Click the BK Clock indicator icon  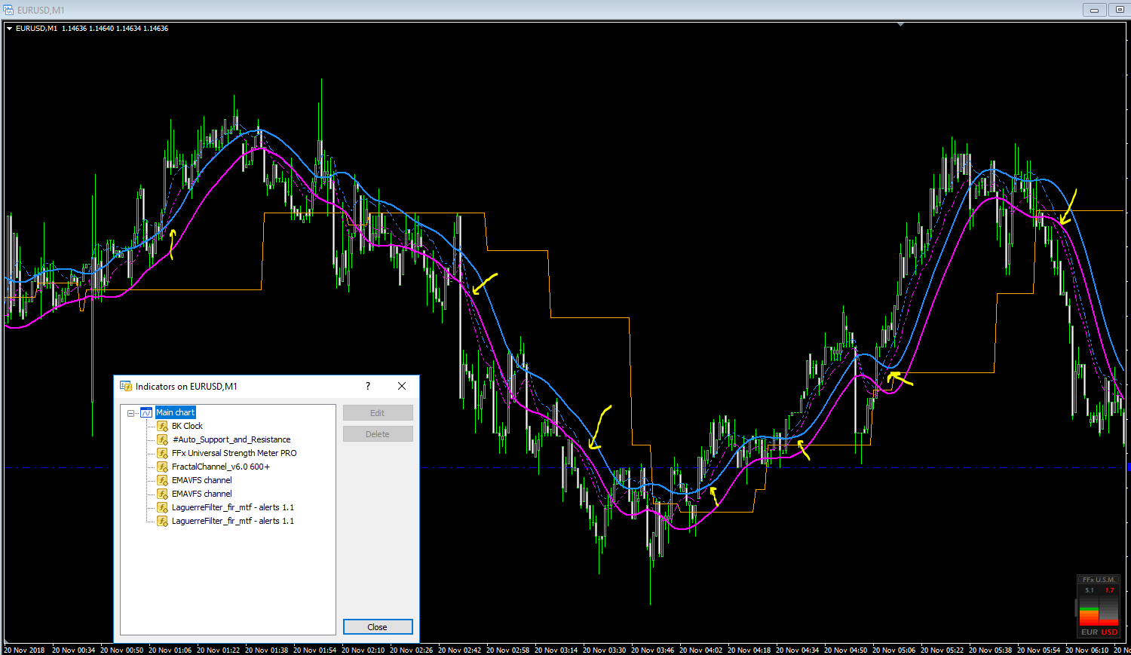(162, 426)
